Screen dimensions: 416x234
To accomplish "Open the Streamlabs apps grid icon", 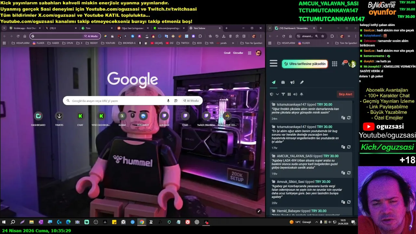I will tap(334, 64).
